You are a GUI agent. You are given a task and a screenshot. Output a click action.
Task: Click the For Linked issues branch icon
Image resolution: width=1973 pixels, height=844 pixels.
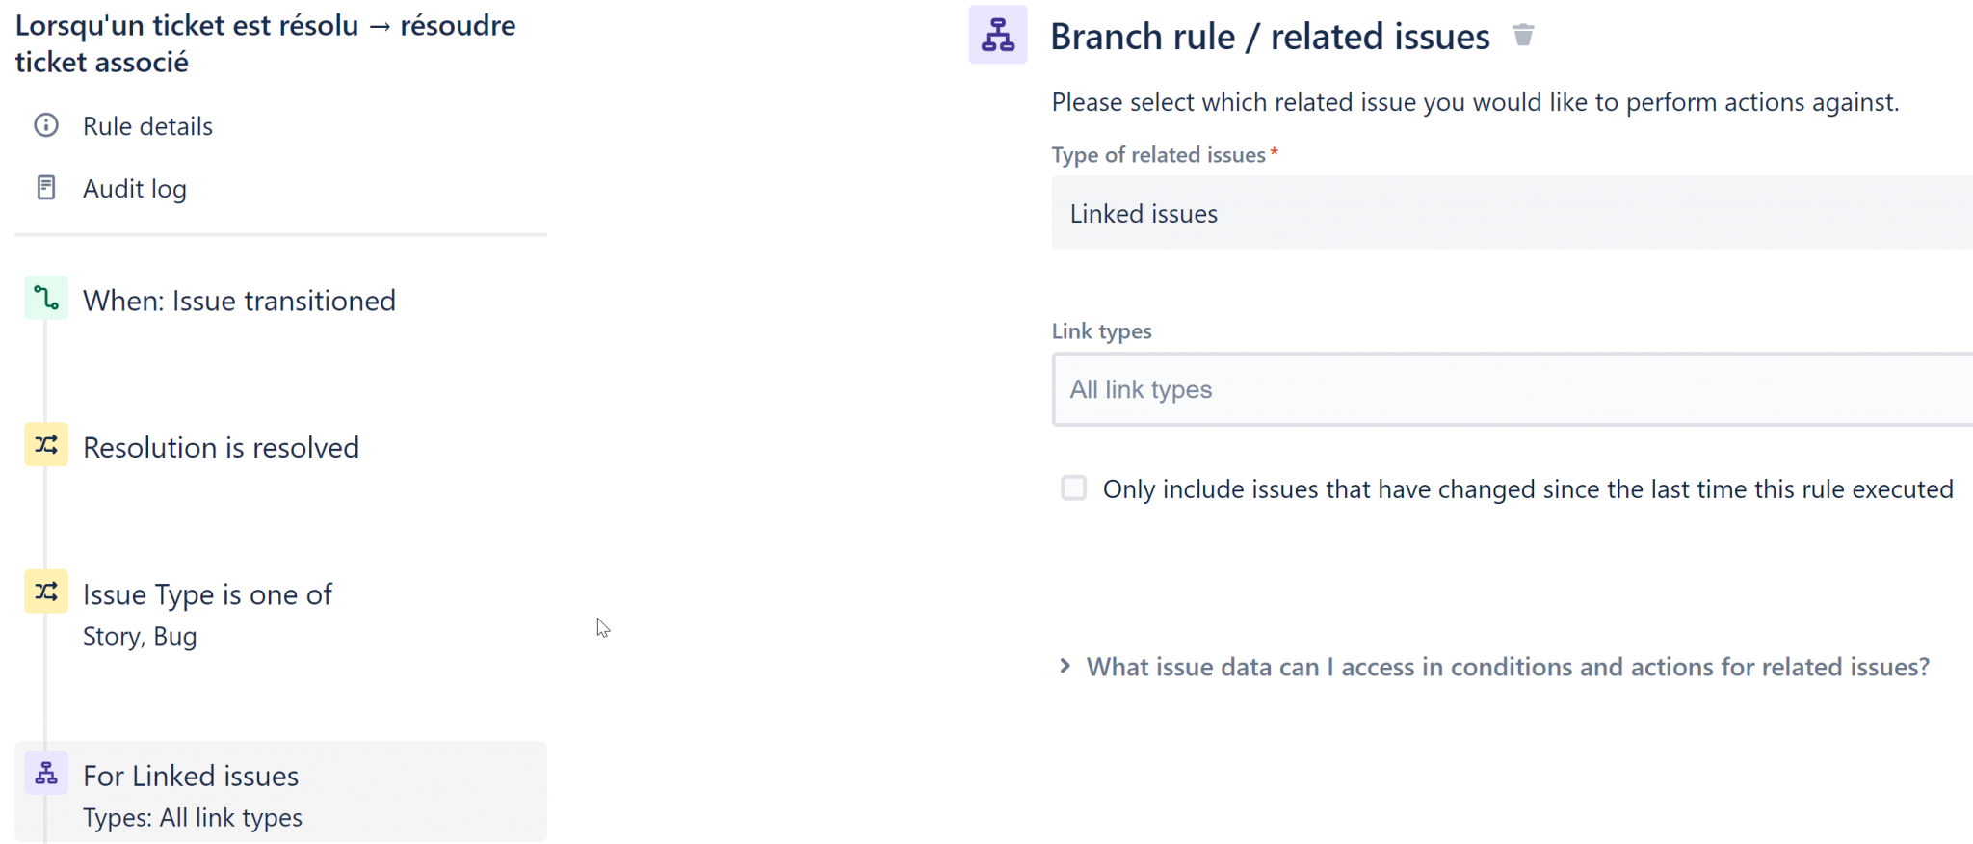pyautogui.click(x=46, y=773)
